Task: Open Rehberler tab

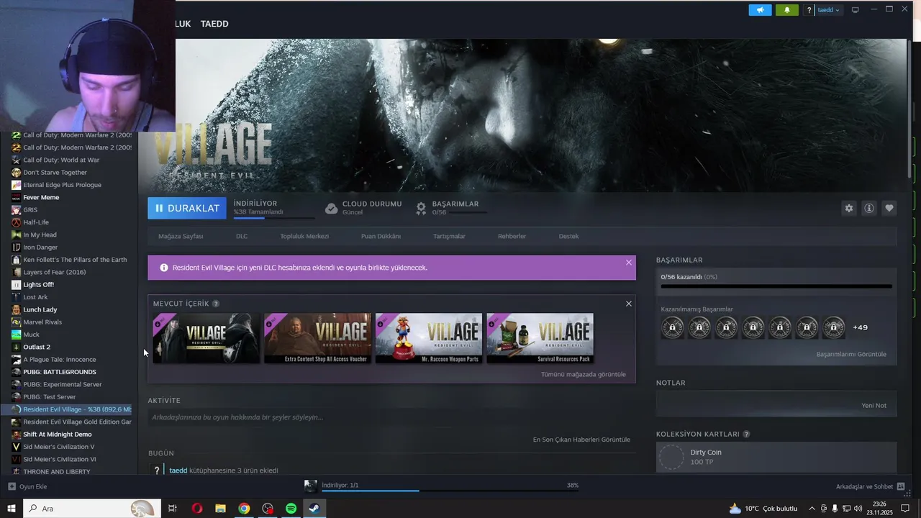Action: [512, 236]
